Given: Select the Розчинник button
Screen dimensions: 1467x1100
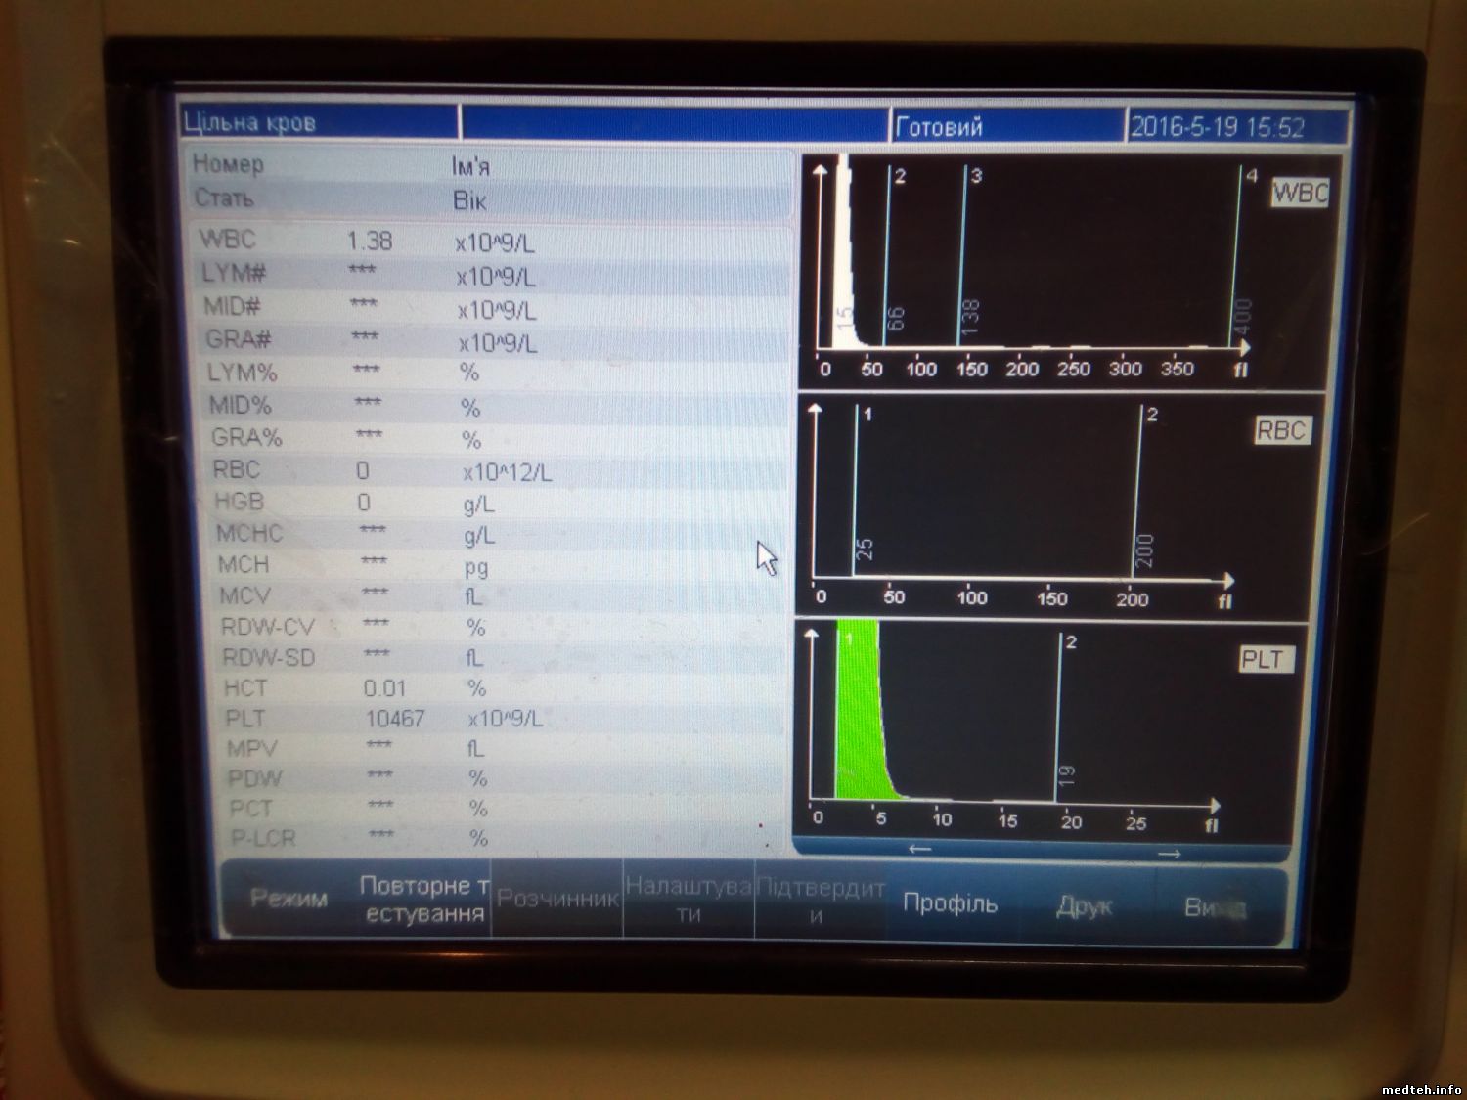Looking at the screenshot, I should pos(557,900).
